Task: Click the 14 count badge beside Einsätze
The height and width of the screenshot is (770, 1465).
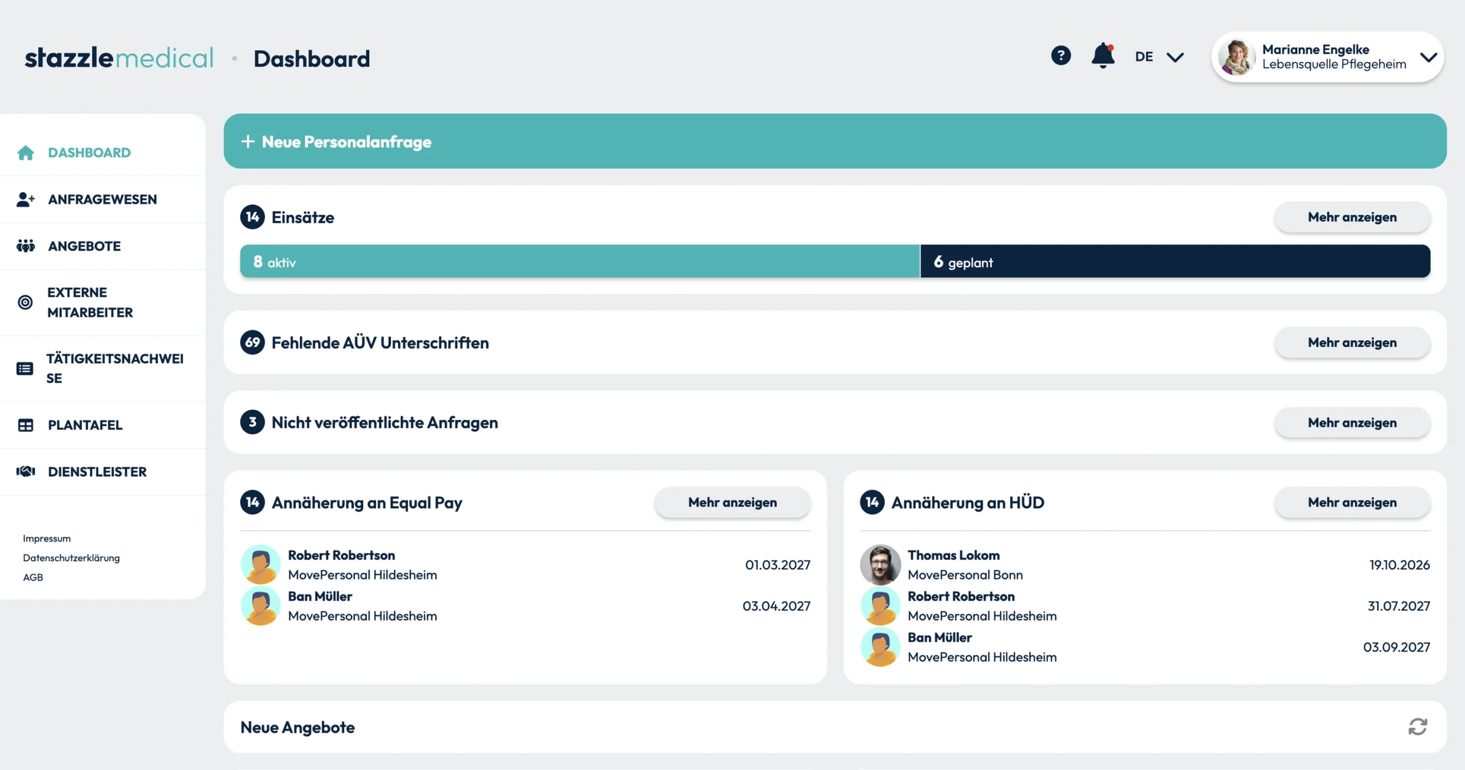Action: (x=252, y=217)
